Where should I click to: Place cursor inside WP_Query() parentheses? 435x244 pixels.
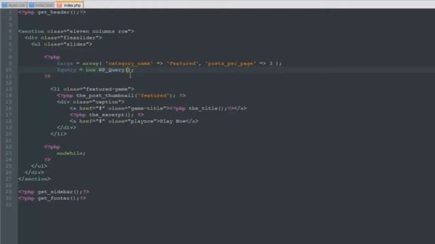tap(128, 70)
